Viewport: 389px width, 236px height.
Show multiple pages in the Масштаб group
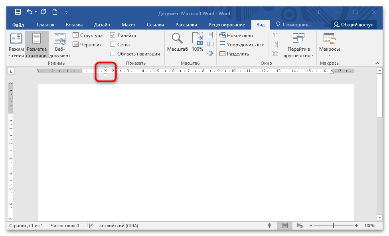[210, 44]
